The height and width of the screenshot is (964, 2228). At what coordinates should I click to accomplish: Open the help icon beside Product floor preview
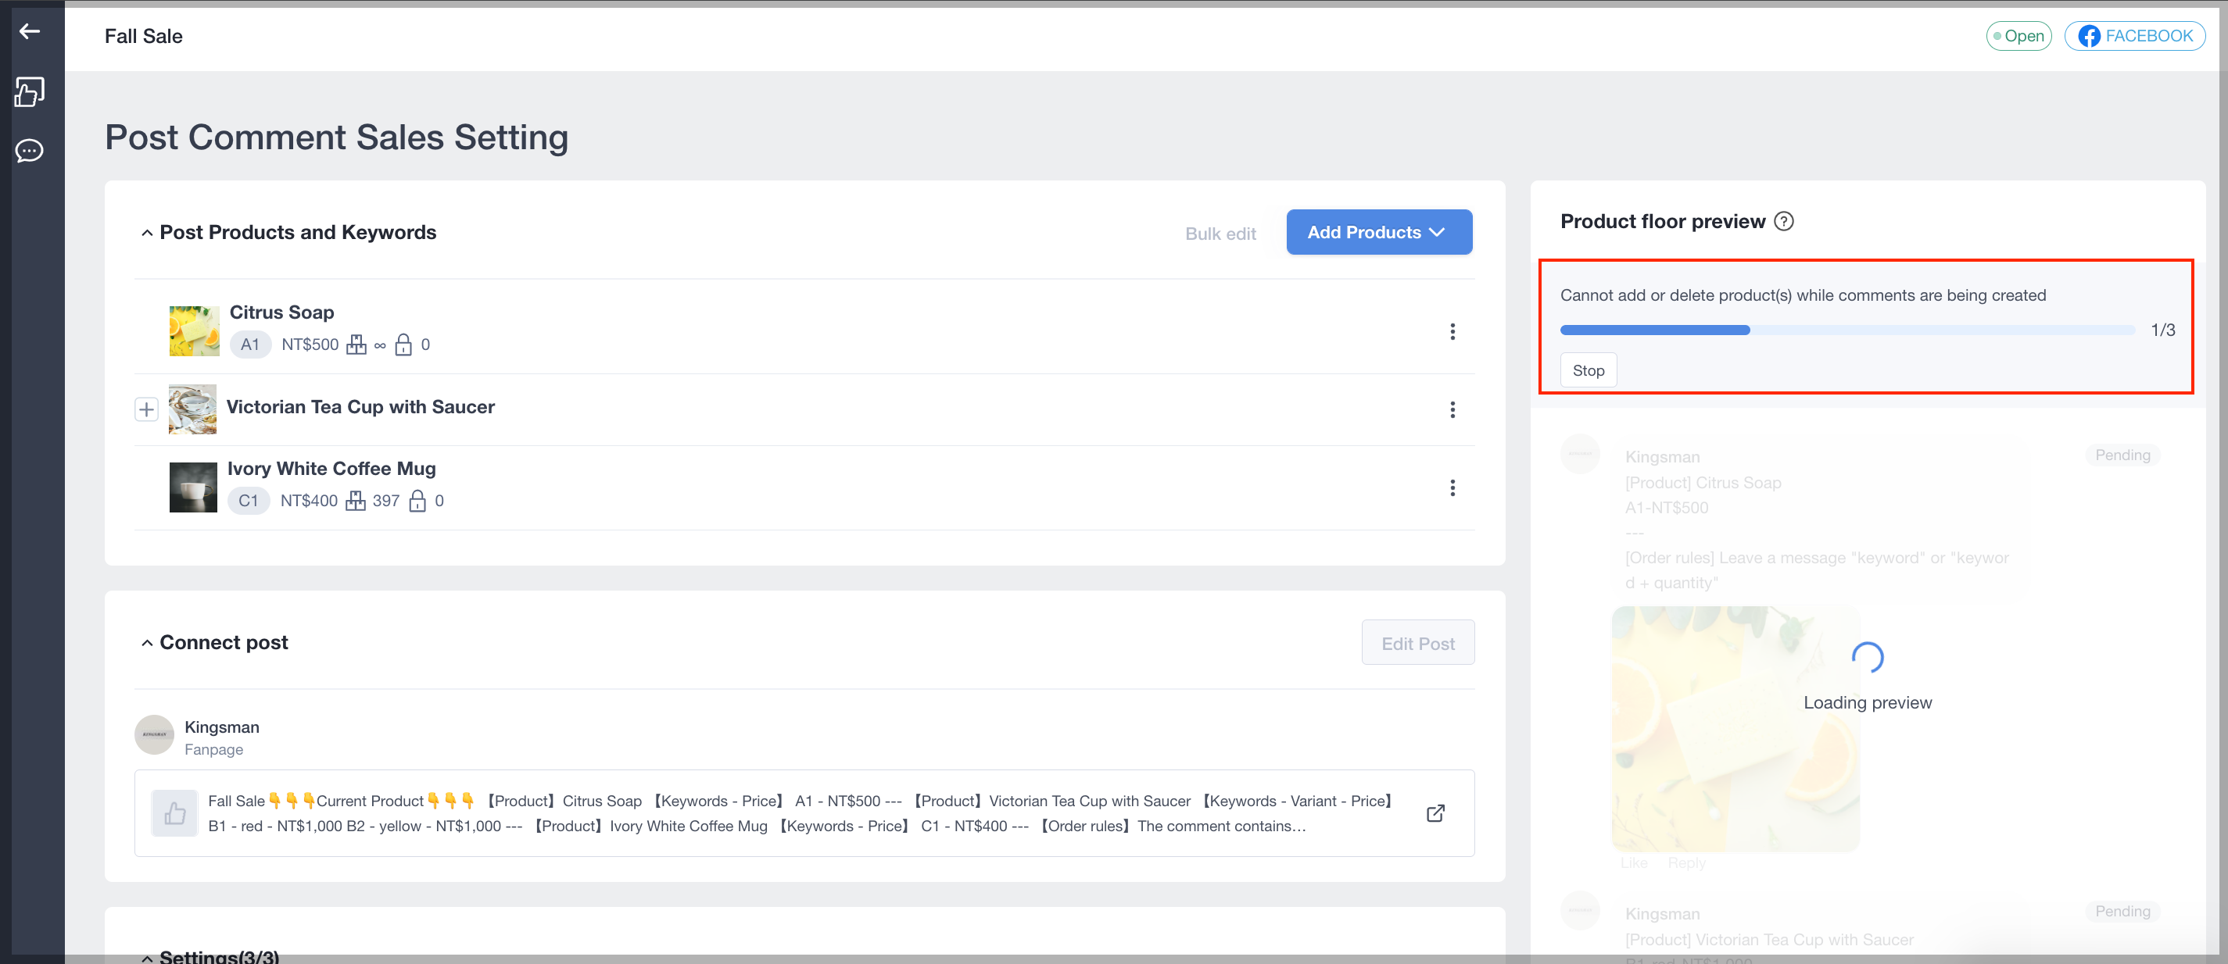point(1783,221)
